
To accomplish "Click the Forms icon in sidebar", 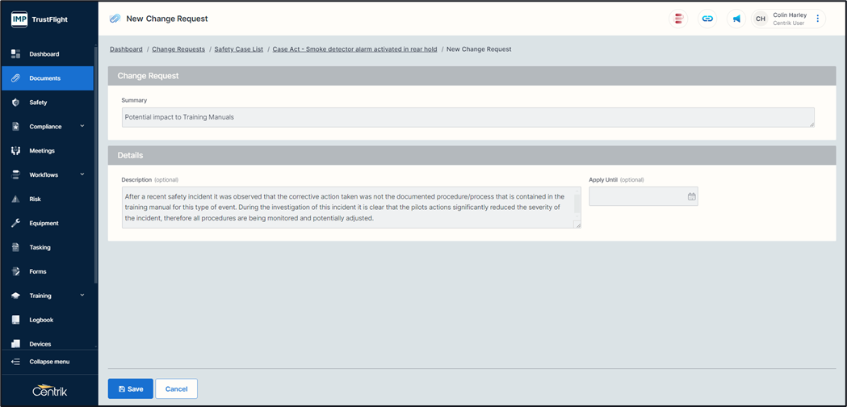I will pyautogui.click(x=15, y=271).
